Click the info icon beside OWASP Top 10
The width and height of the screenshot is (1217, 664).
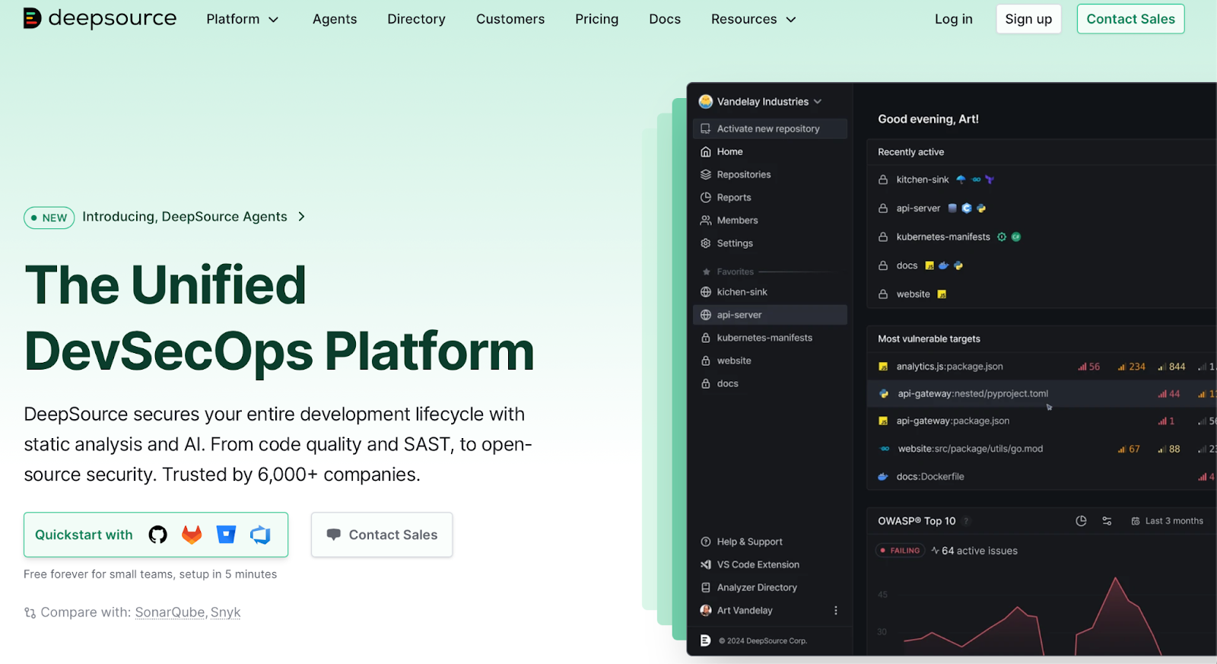click(967, 521)
